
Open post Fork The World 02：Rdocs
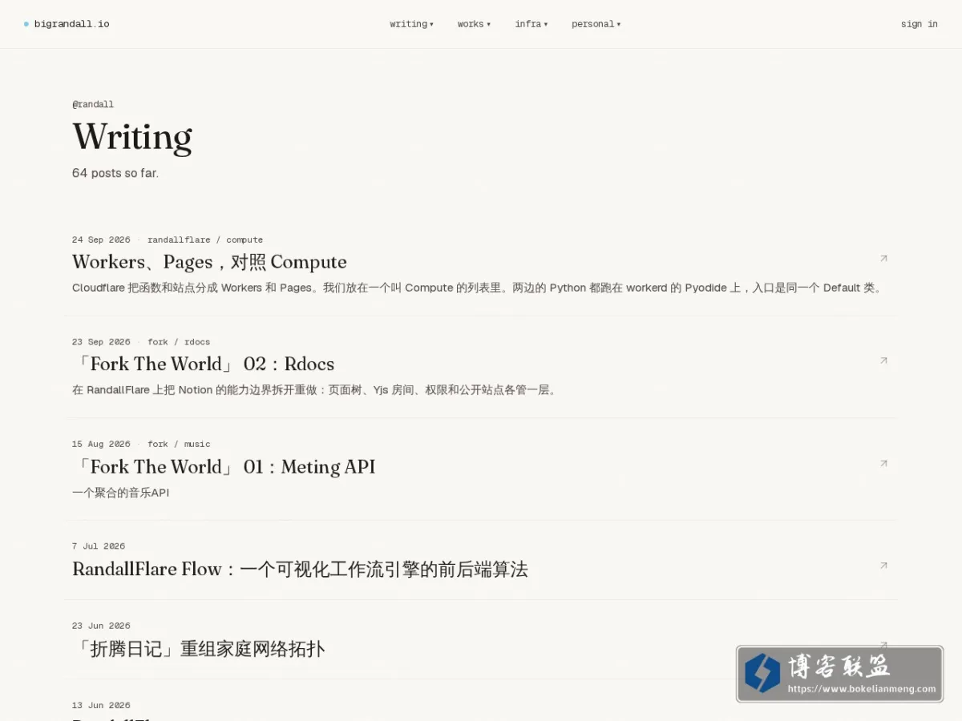pos(203,365)
